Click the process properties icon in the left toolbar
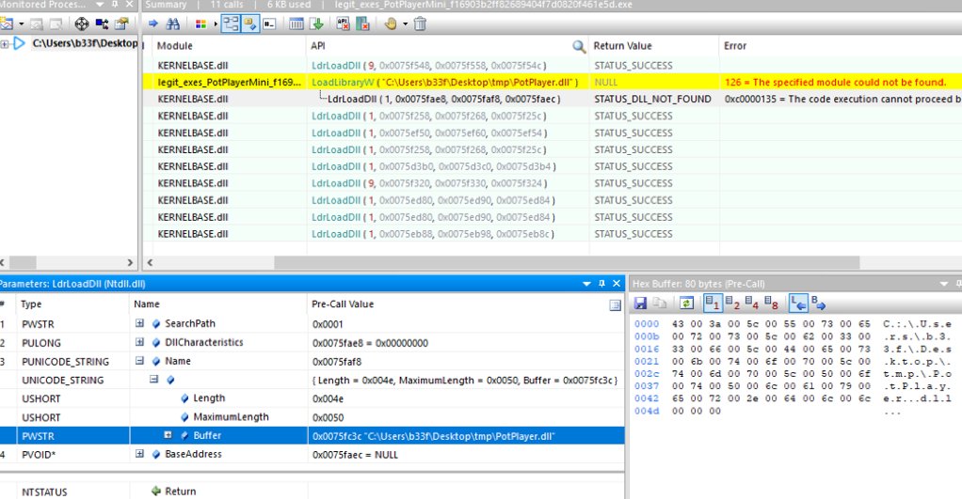Image resolution: width=962 pixels, height=499 pixels. pos(121,23)
